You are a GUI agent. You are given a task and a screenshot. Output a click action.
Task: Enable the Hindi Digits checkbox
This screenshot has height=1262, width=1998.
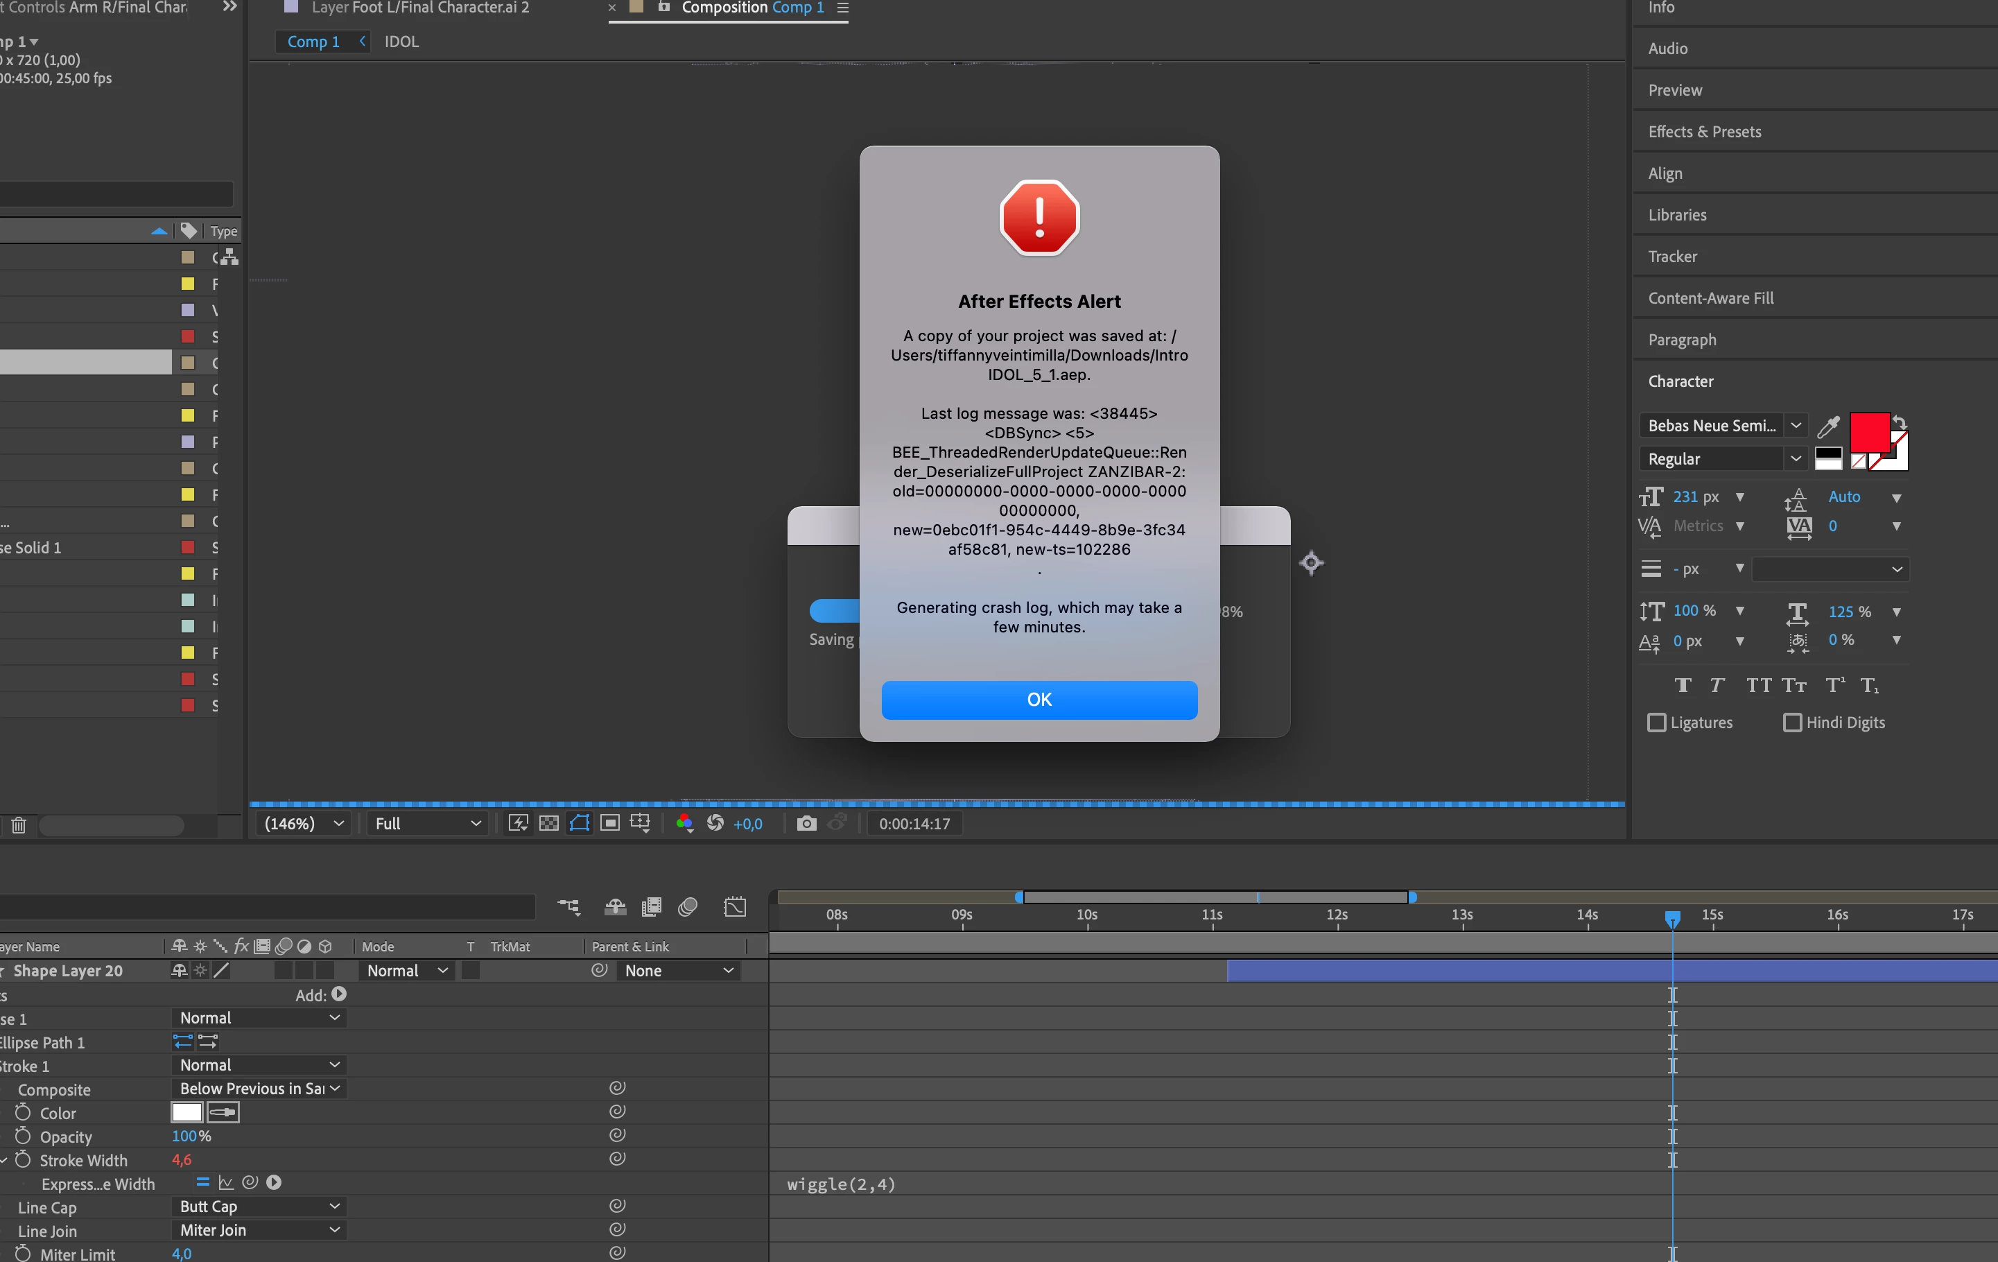[1792, 723]
